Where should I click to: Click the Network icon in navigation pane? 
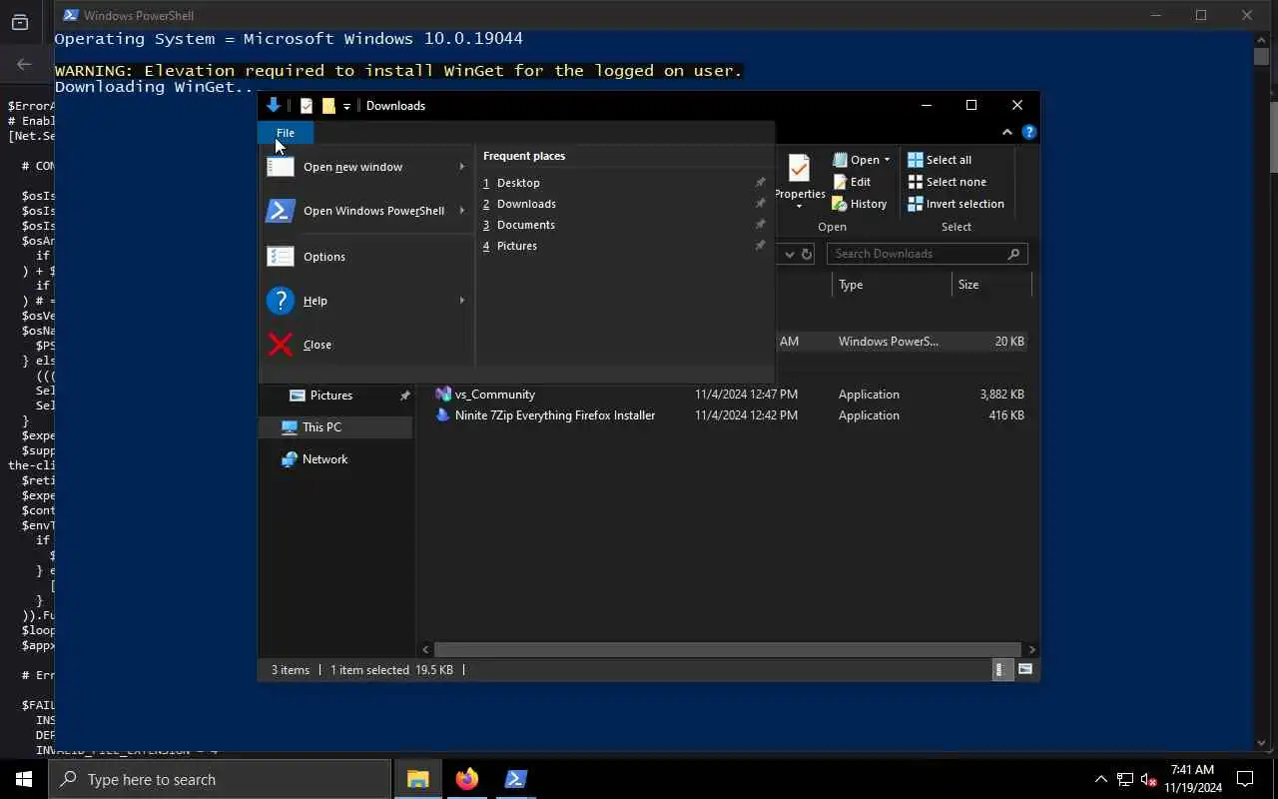tap(290, 459)
